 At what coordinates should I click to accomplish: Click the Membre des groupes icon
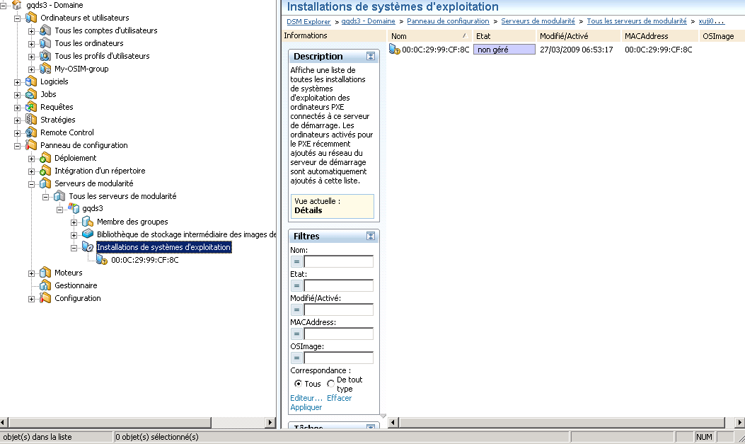pos(88,222)
